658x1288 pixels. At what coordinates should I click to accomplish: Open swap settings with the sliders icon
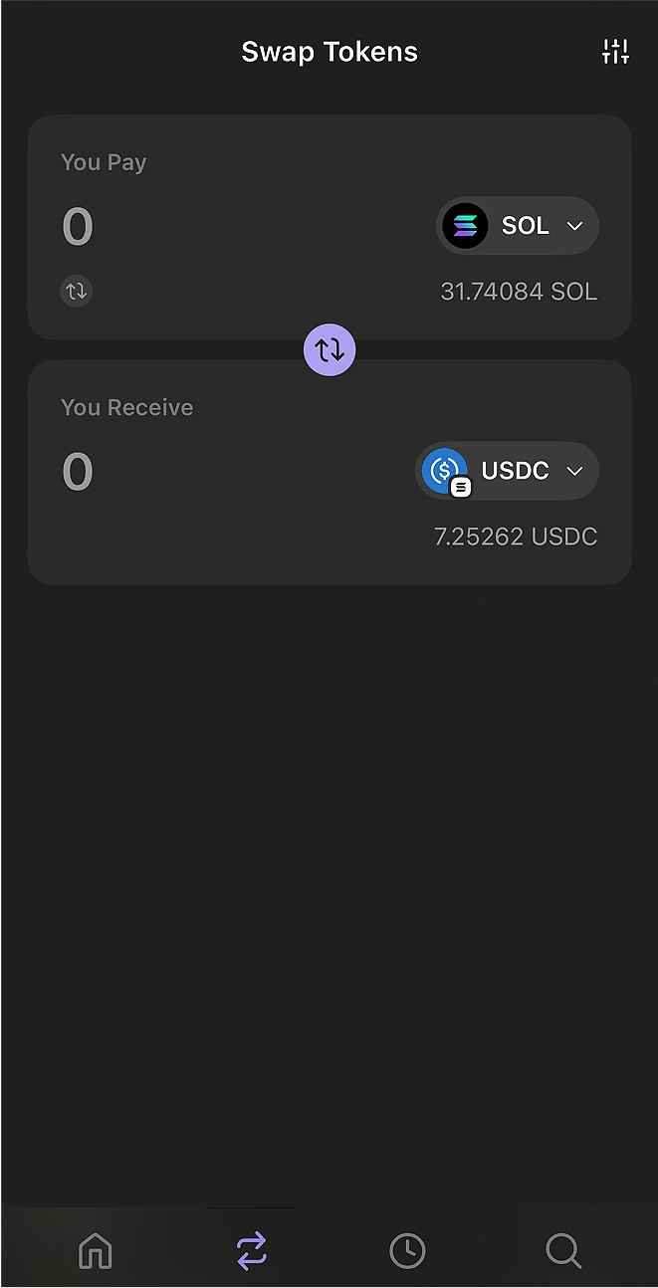pos(615,50)
